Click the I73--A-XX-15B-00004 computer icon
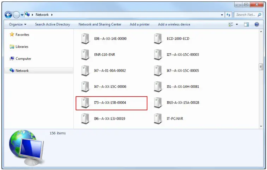The width and height of the screenshot is (267, 170). point(85,103)
